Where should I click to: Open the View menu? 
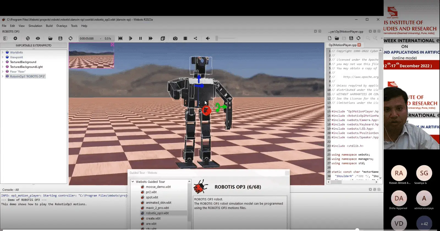pos(21,26)
